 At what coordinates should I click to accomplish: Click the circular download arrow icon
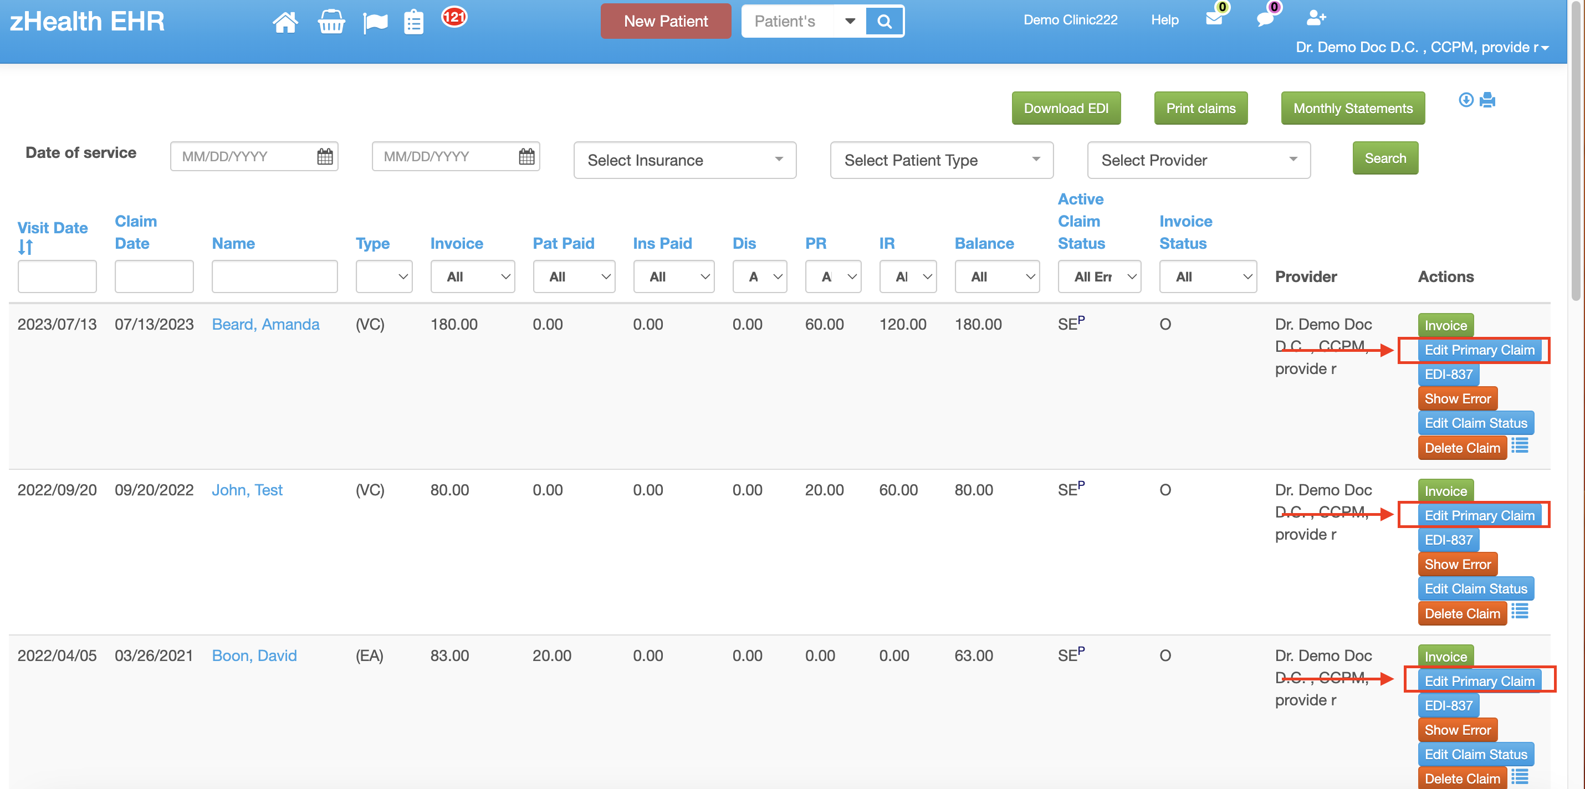tap(1466, 100)
